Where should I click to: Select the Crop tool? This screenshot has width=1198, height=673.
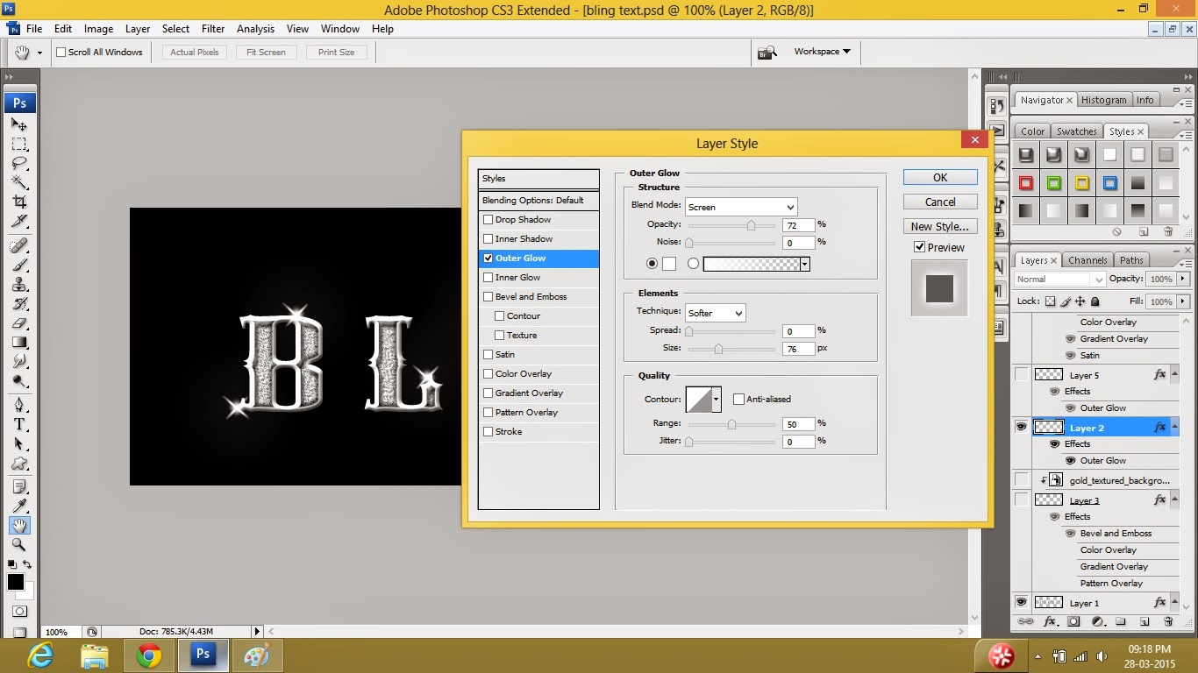click(x=20, y=200)
